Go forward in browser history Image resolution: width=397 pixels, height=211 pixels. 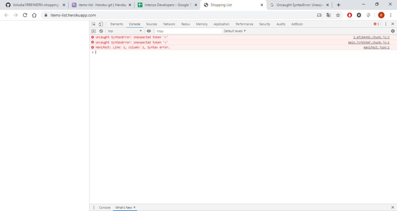(x=16, y=15)
